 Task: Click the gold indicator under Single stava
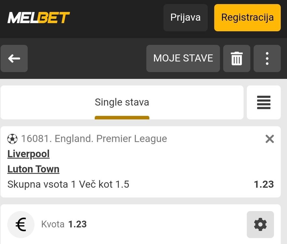pyautogui.click(x=122, y=117)
